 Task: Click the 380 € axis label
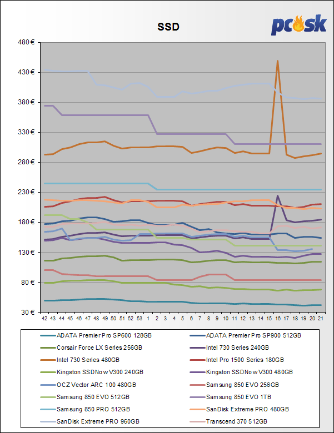[x=26, y=102]
